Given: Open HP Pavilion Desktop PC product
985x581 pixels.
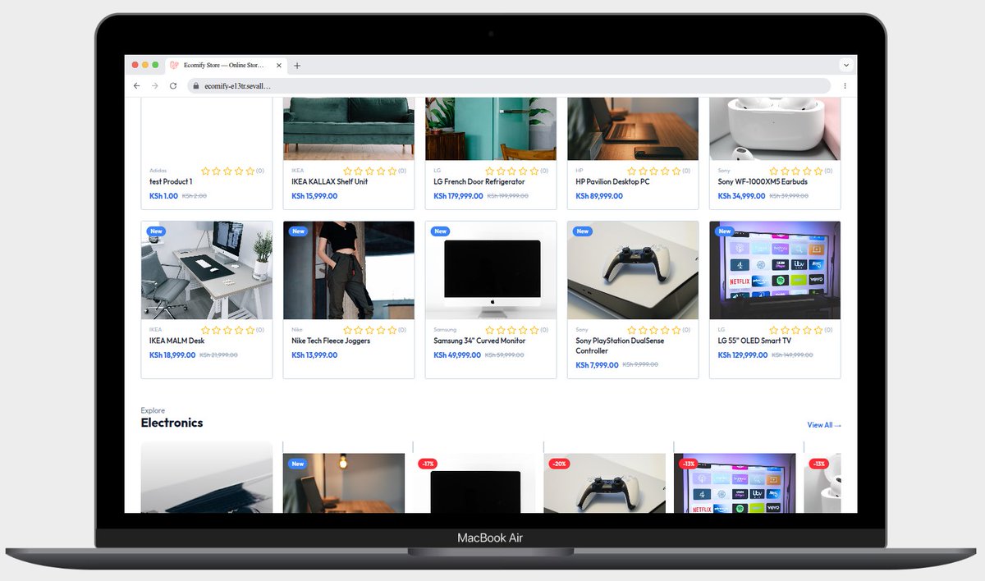Looking at the screenshot, I should pyautogui.click(x=612, y=181).
